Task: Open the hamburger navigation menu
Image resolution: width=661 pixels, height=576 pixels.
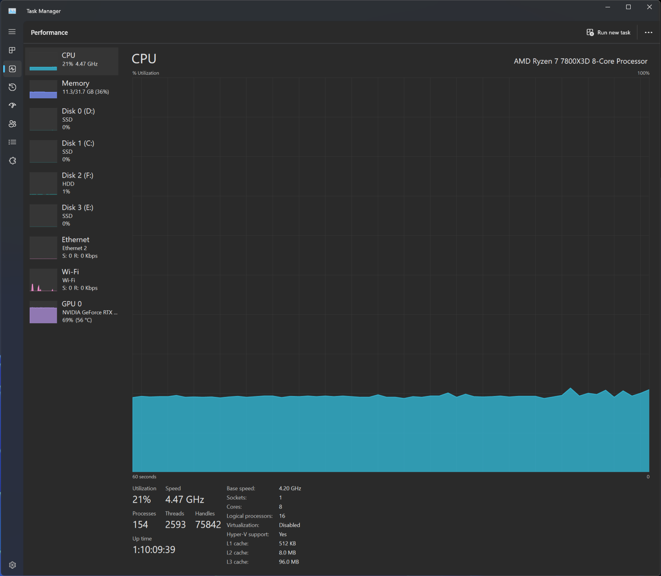Action: (x=12, y=32)
